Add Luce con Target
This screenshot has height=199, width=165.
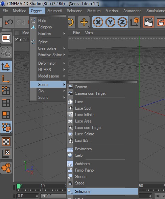tap(102, 128)
